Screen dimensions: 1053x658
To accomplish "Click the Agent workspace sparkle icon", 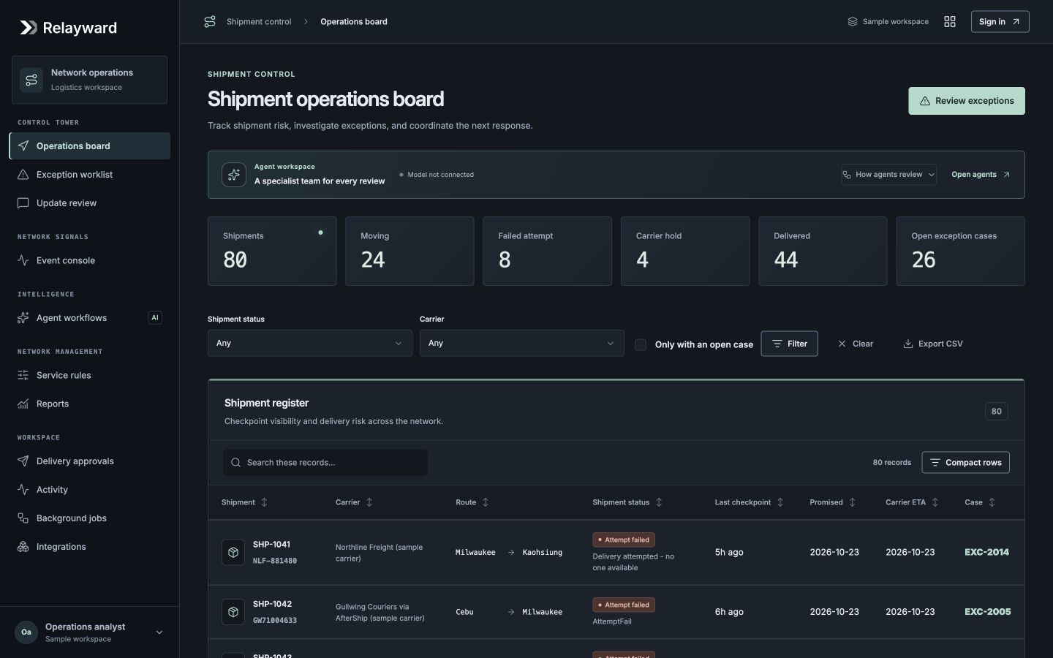I will pos(234,175).
